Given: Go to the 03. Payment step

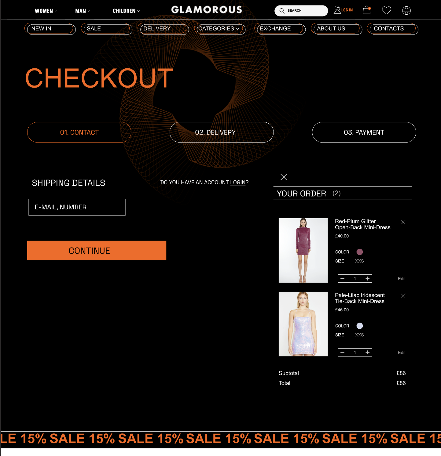Looking at the screenshot, I should pos(364,132).
